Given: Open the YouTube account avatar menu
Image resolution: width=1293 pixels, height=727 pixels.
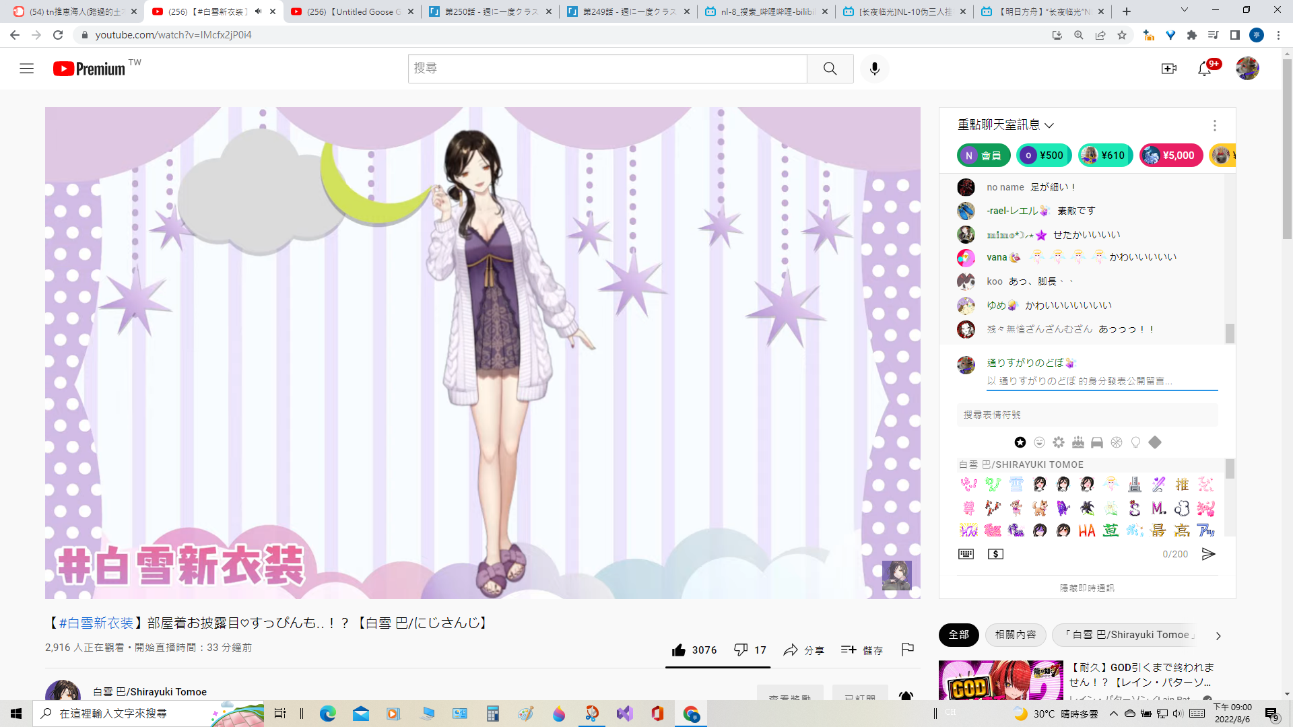Looking at the screenshot, I should pos(1247,69).
